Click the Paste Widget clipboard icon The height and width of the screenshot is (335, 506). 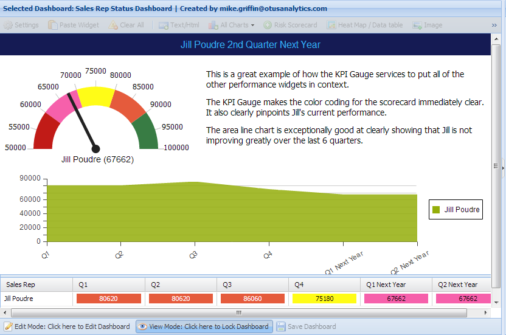(x=54, y=25)
